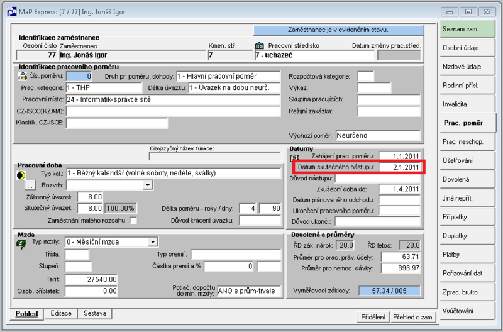Click the Tarif field showing 27540.00

click(91, 279)
